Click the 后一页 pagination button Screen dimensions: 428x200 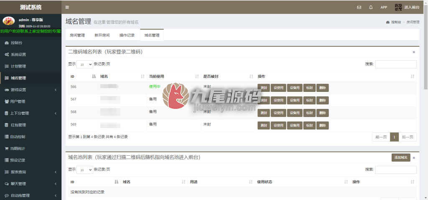tap(408, 137)
